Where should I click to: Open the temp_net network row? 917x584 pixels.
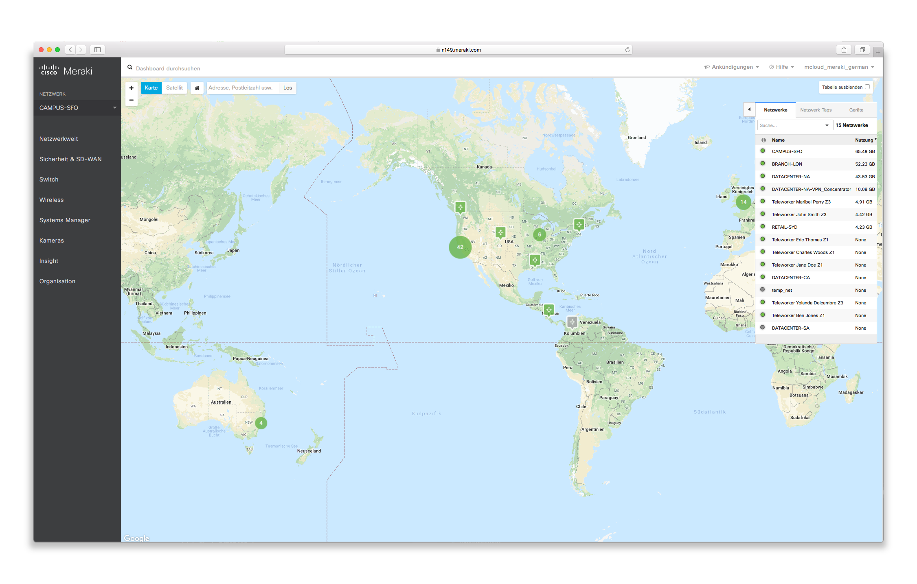tap(816, 290)
